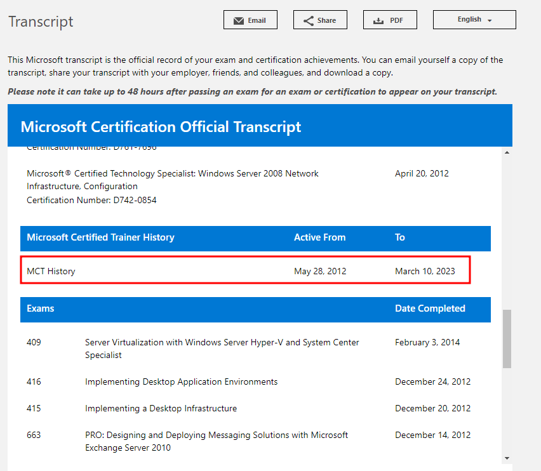Select exam number 416
The height and width of the screenshot is (471, 541).
coord(34,381)
